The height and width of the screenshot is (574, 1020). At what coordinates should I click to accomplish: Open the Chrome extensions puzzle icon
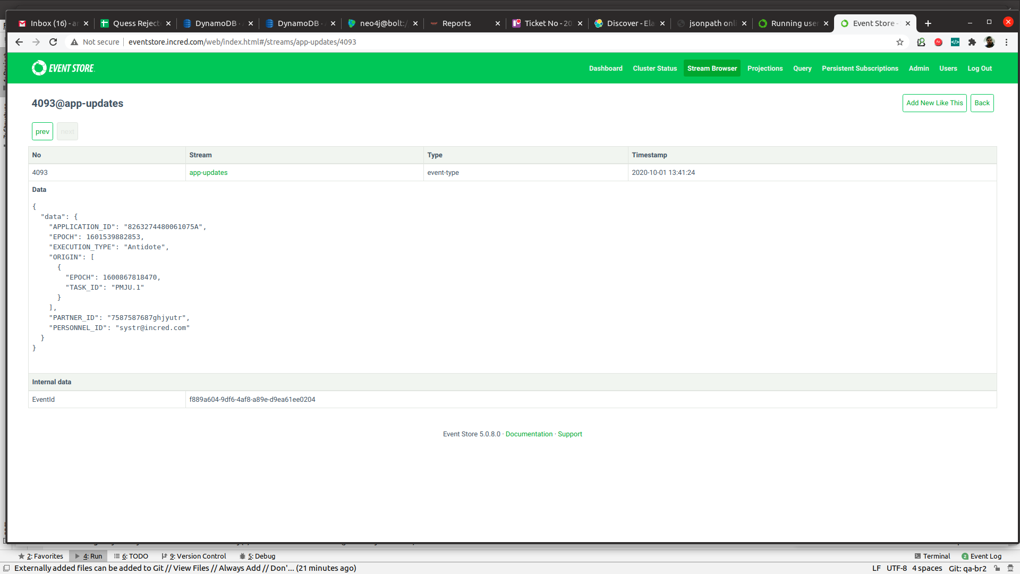pos(972,42)
